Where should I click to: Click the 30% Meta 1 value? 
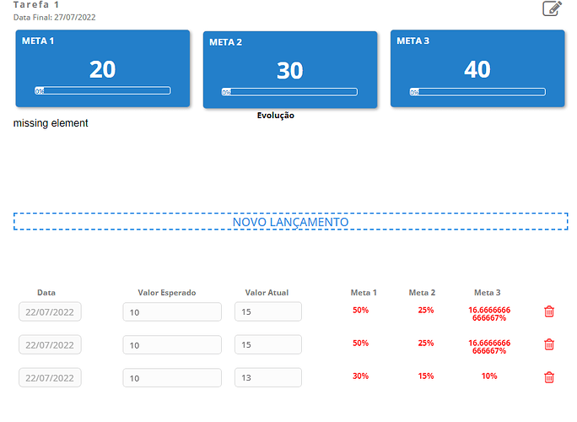click(x=361, y=376)
